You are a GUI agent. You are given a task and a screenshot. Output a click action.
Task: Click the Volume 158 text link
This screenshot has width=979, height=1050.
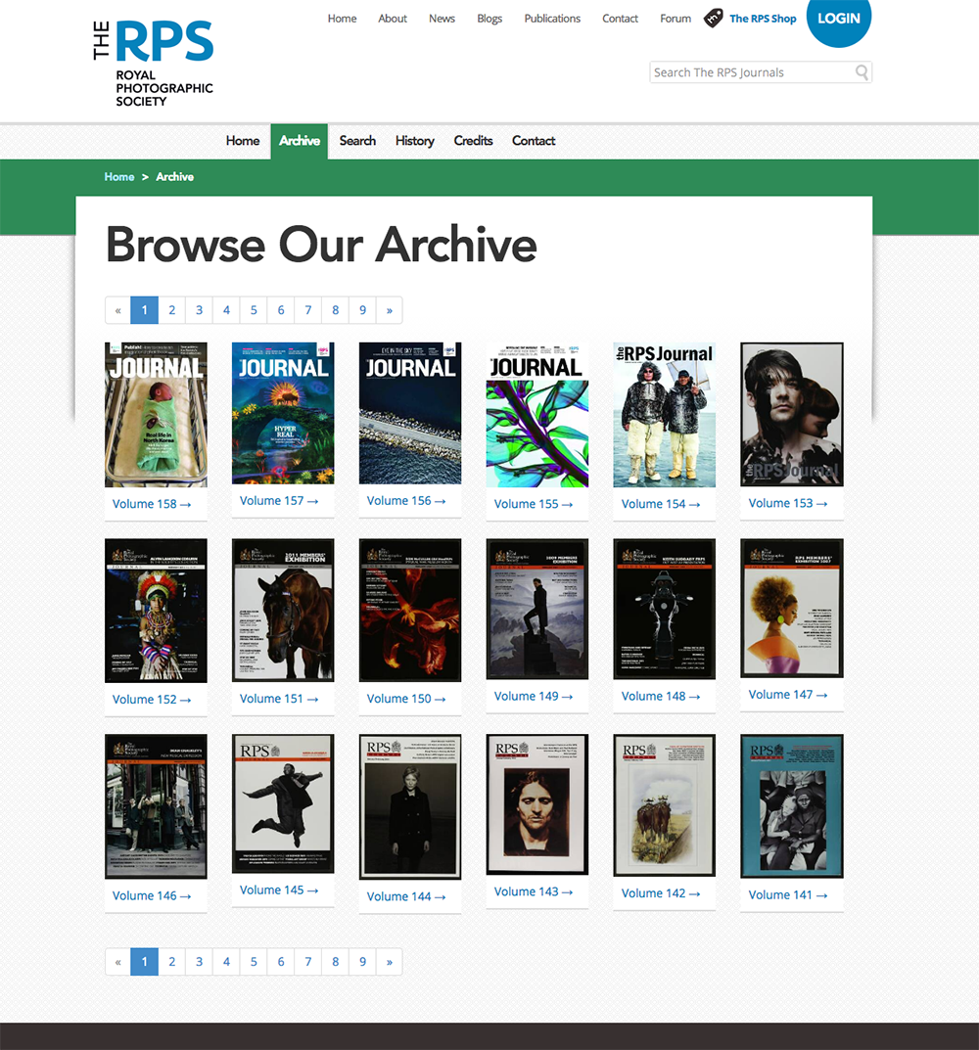152,504
